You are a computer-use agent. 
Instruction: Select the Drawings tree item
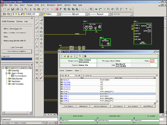click(15, 71)
